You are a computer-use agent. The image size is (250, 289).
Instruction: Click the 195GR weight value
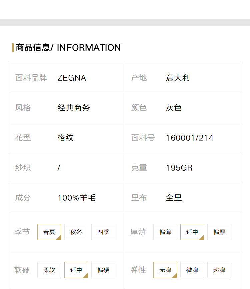[x=179, y=168]
